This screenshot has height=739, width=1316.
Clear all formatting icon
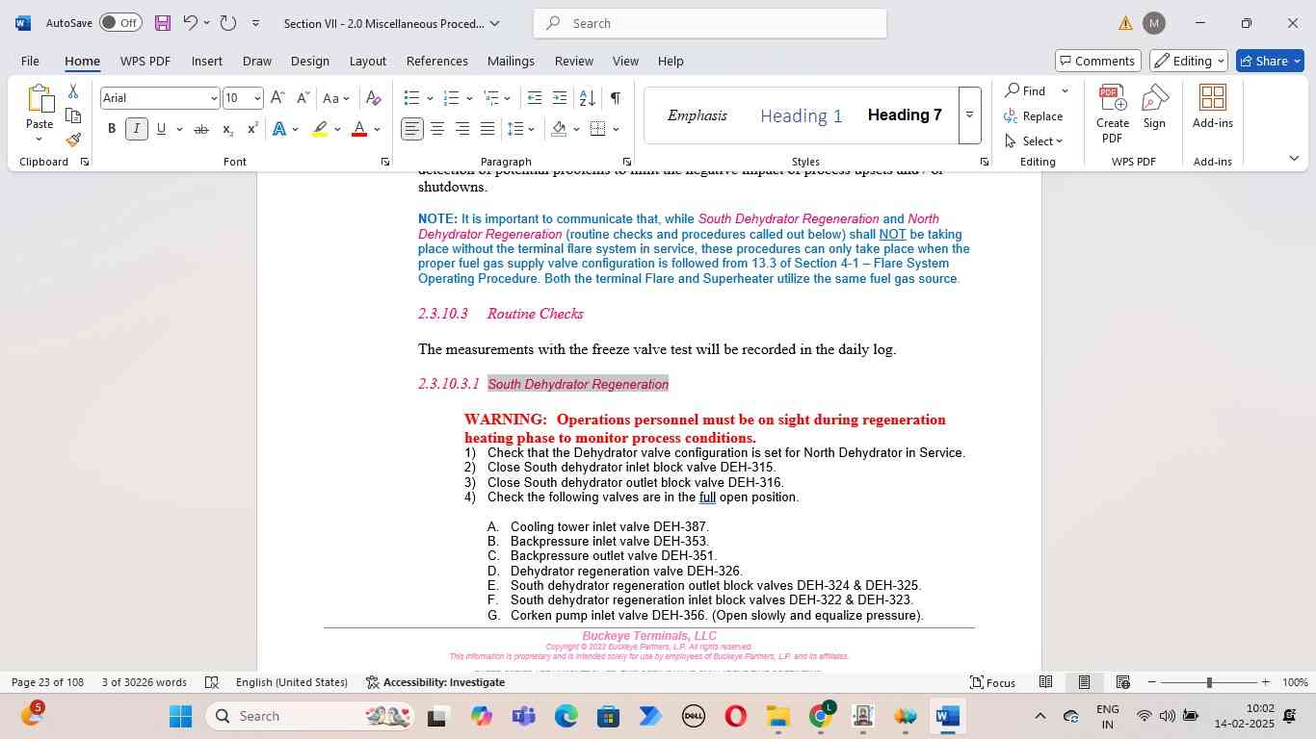(x=374, y=98)
